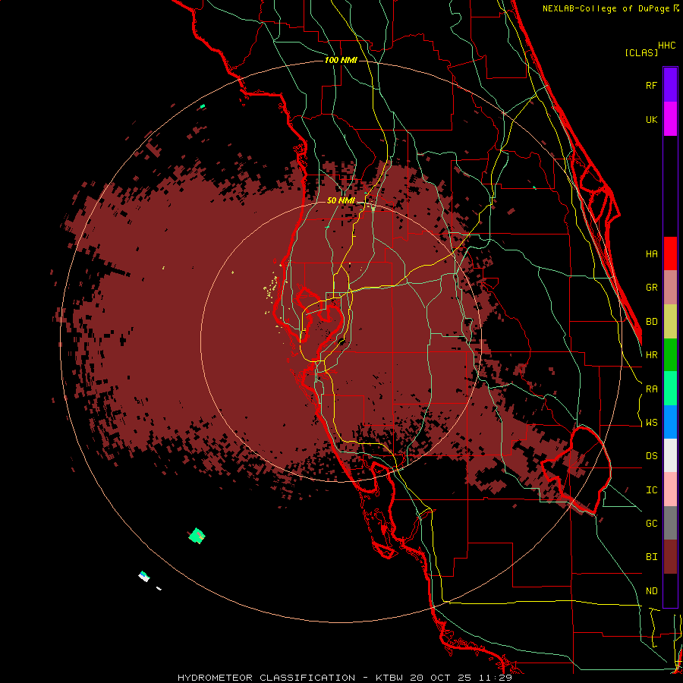
Task: Click the HHC product code label
Action: [667, 46]
